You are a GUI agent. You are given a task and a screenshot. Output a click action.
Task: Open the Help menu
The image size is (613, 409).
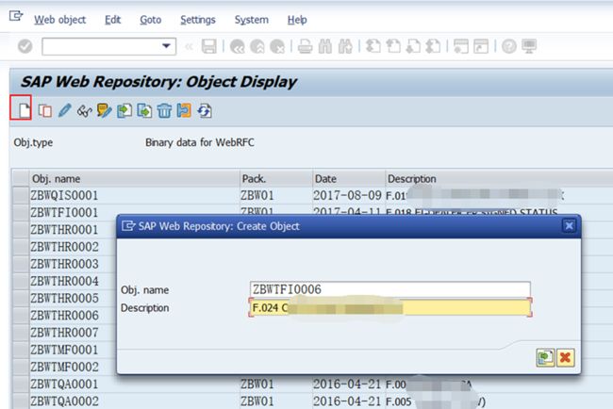[x=297, y=20]
